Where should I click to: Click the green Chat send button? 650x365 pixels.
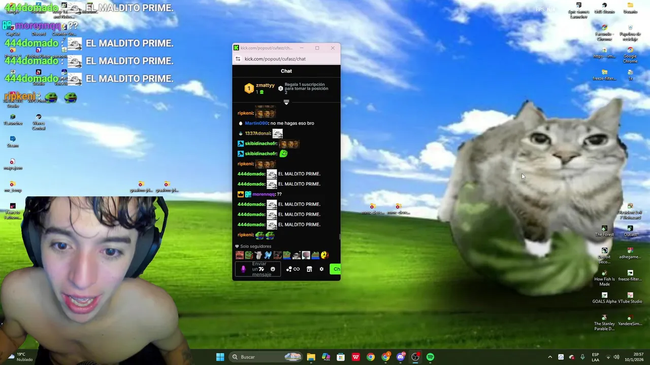[x=335, y=269]
